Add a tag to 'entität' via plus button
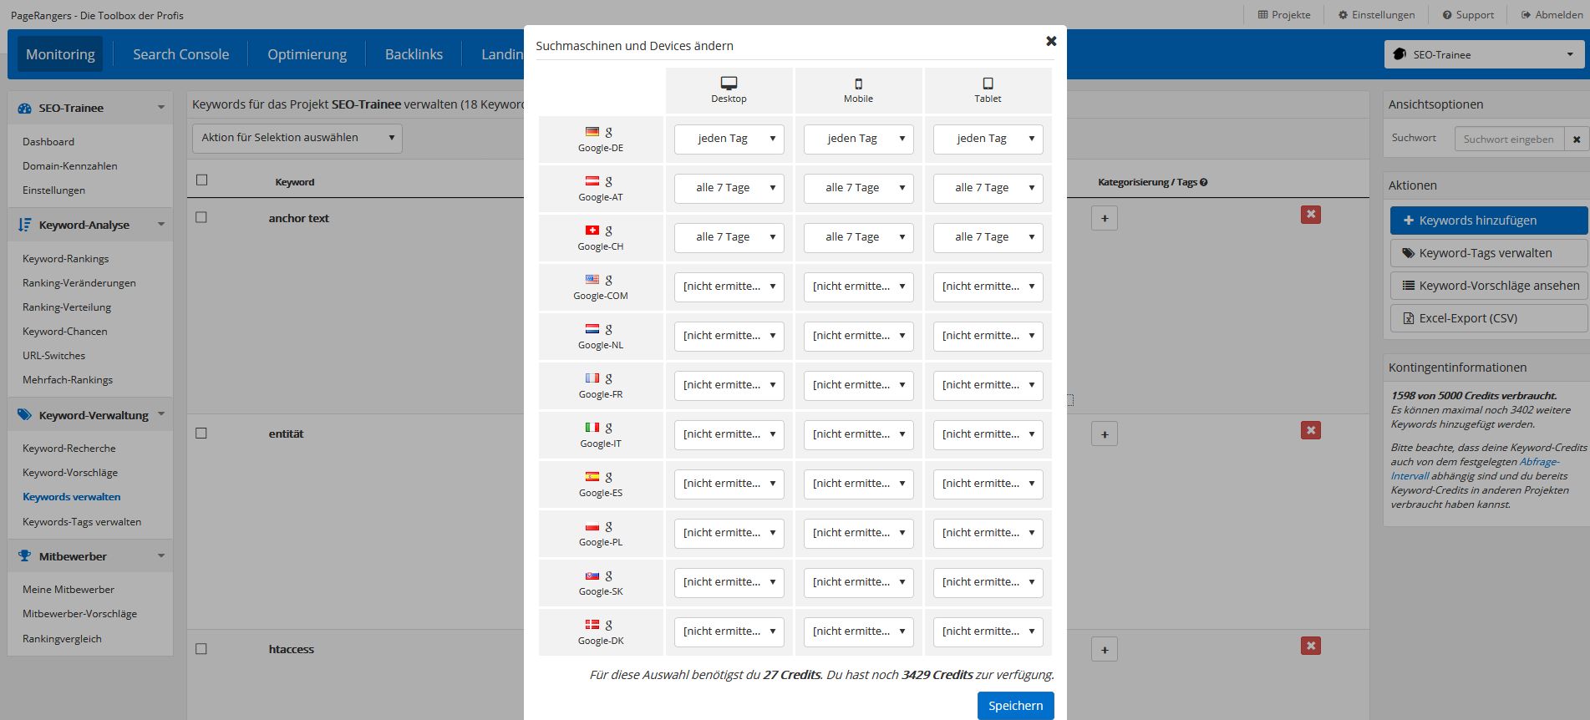This screenshot has width=1590, height=720. (x=1105, y=434)
